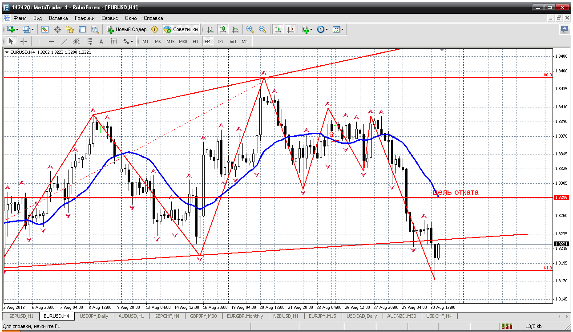Image resolution: width=573 pixels, height=332 pixels.
Task: Expand the periodicity dropdown arrow
Action: coord(327,29)
